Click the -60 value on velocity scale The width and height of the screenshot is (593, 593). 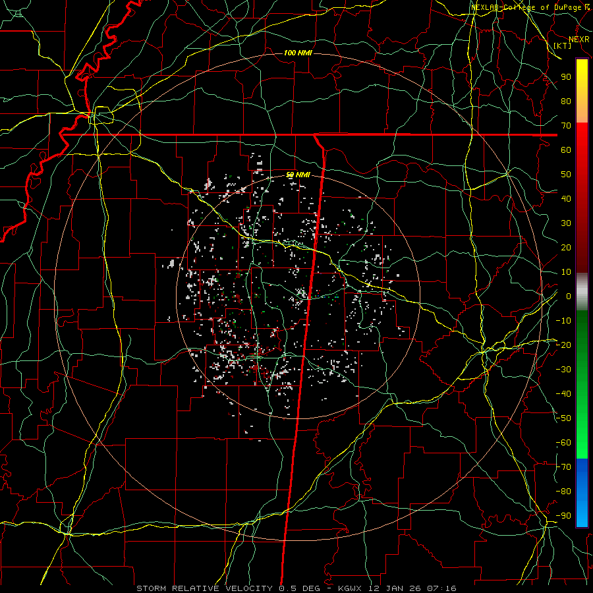(x=563, y=443)
